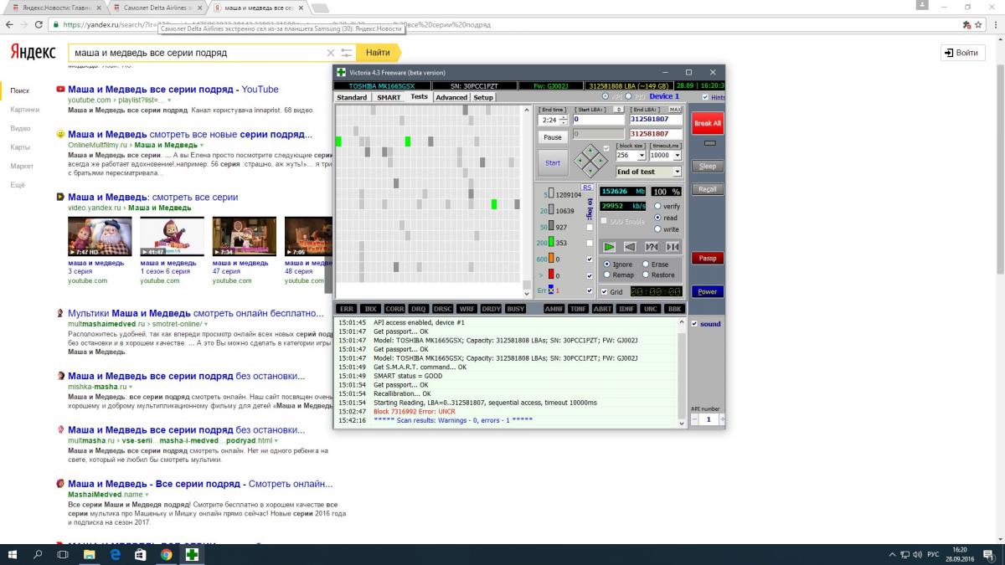Open Microsoft Edge from the taskbar
Viewport: 1005px width, 565px height.
[x=115, y=554]
